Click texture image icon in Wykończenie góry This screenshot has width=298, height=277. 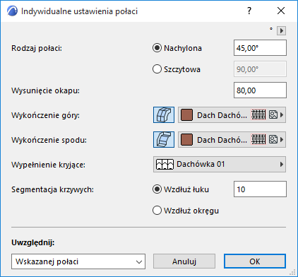coord(273,115)
